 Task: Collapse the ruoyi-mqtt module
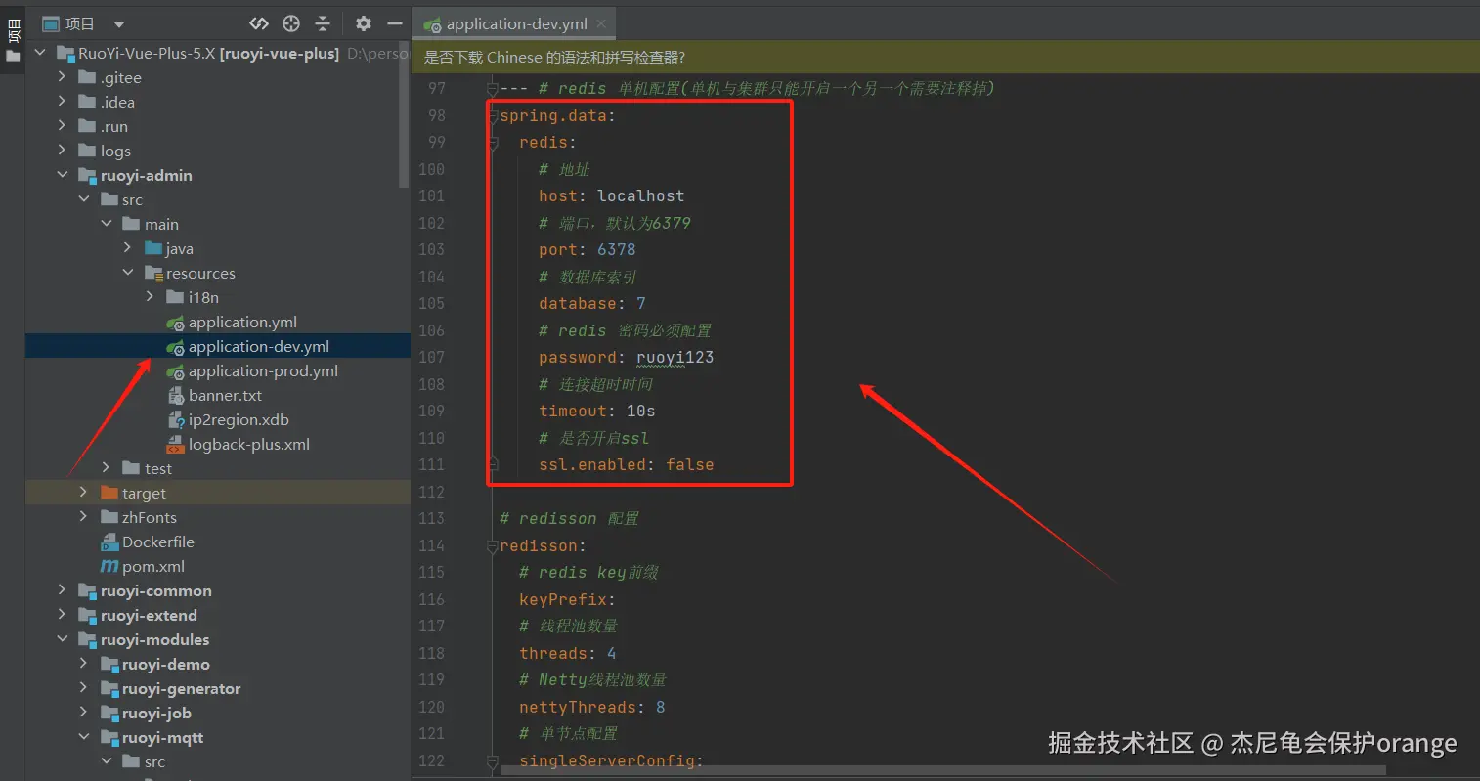(84, 737)
